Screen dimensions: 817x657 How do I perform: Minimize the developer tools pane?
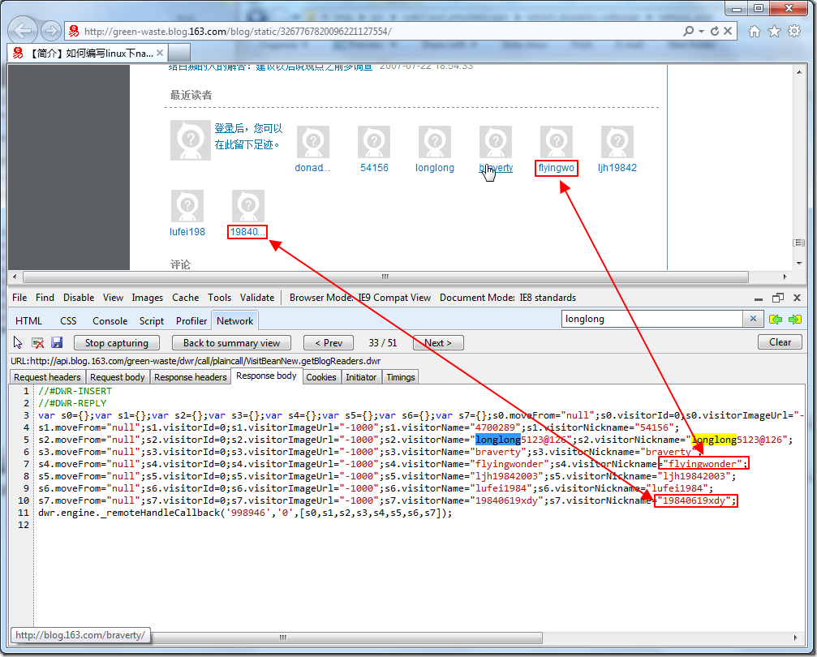pos(759,298)
